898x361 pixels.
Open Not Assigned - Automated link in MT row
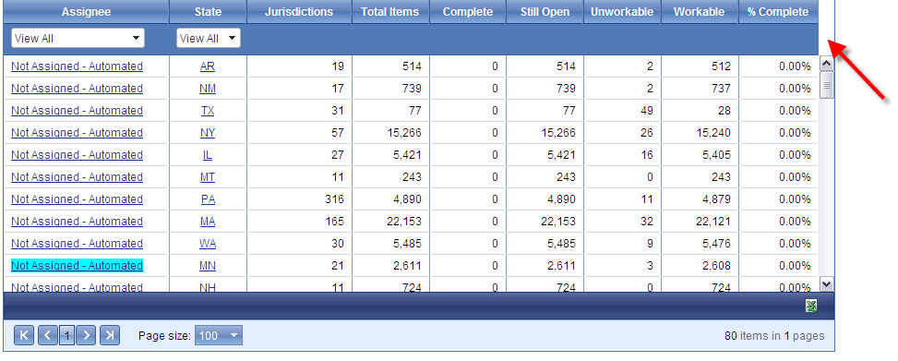click(x=77, y=177)
